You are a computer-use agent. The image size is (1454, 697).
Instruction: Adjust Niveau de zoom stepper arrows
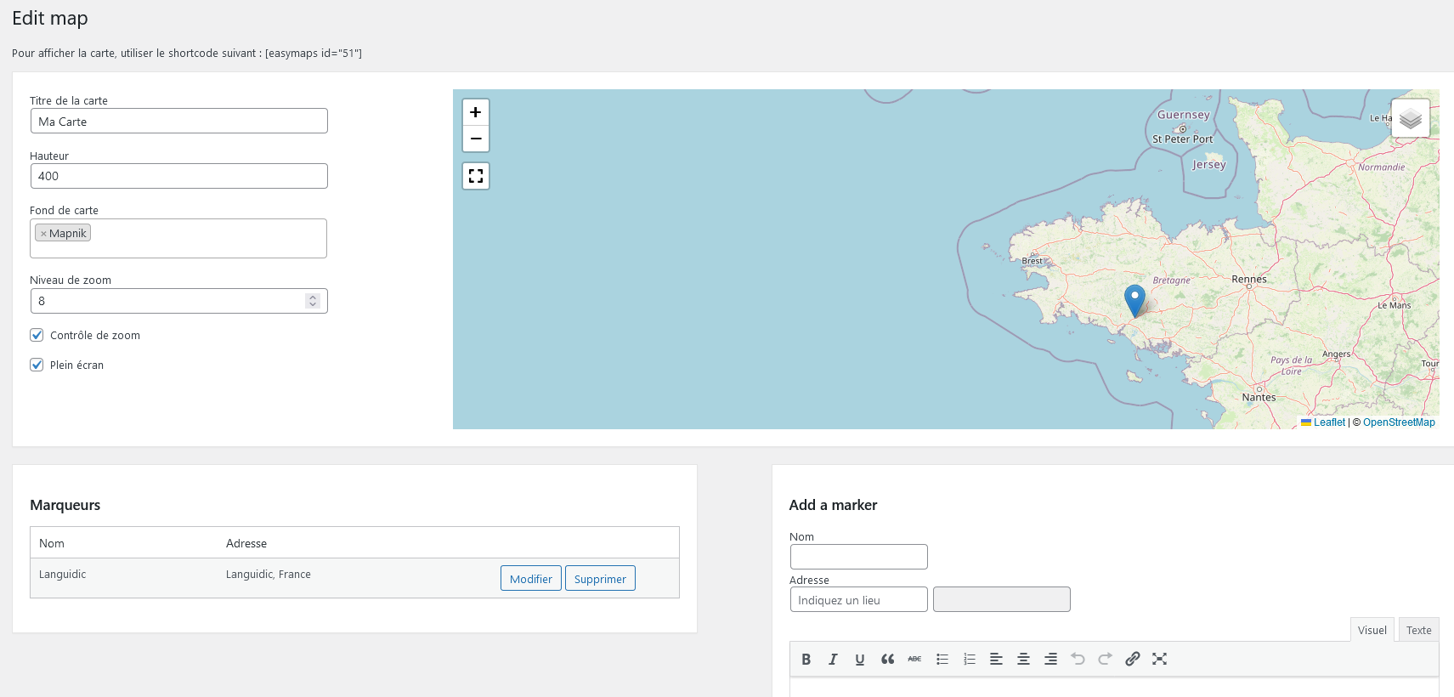coord(313,301)
